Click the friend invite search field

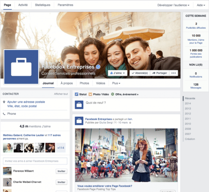click(x=35, y=161)
